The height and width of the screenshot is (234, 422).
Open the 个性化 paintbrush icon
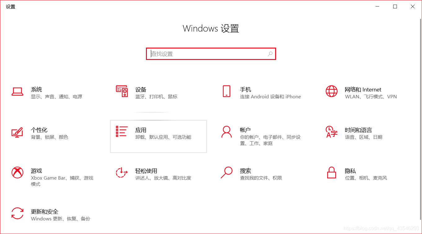pyautogui.click(x=17, y=132)
